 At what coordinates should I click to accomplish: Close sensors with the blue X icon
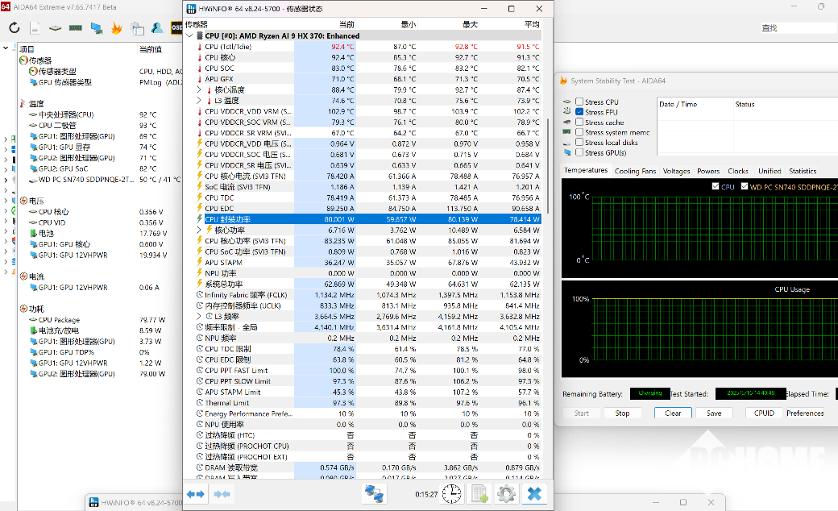tap(534, 494)
